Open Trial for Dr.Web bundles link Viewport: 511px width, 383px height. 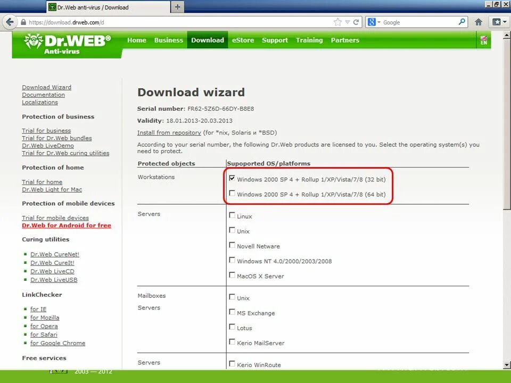(57, 138)
